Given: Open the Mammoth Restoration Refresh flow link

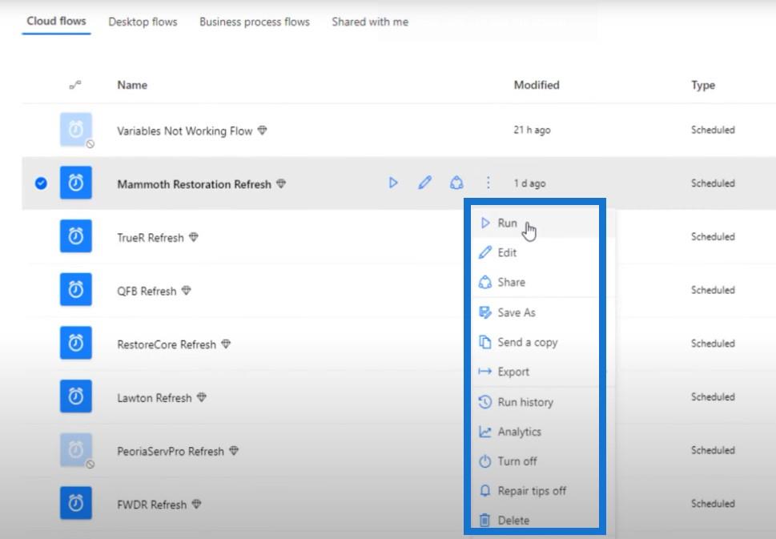Looking at the screenshot, I should pyautogui.click(x=195, y=185).
